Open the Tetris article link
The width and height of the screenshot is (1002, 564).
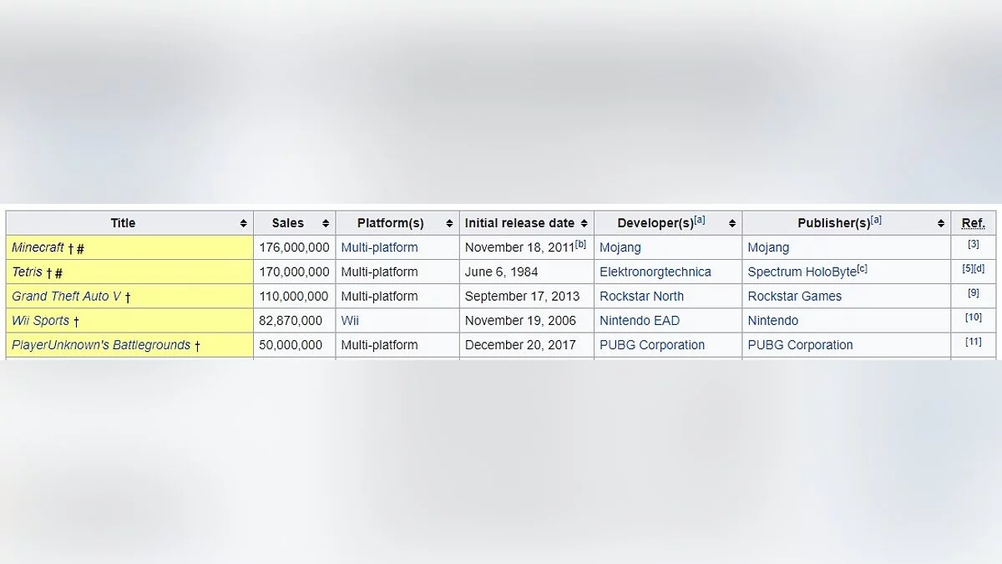click(27, 272)
